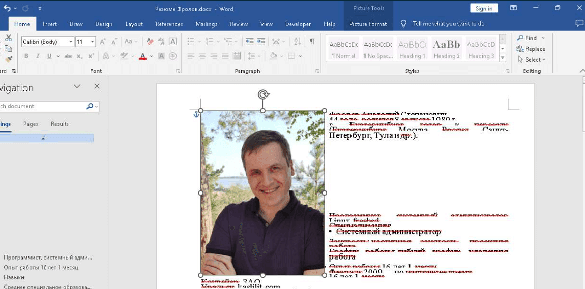Open the Picture Format tab
The height and width of the screenshot is (289, 585).
click(x=368, y=24)
